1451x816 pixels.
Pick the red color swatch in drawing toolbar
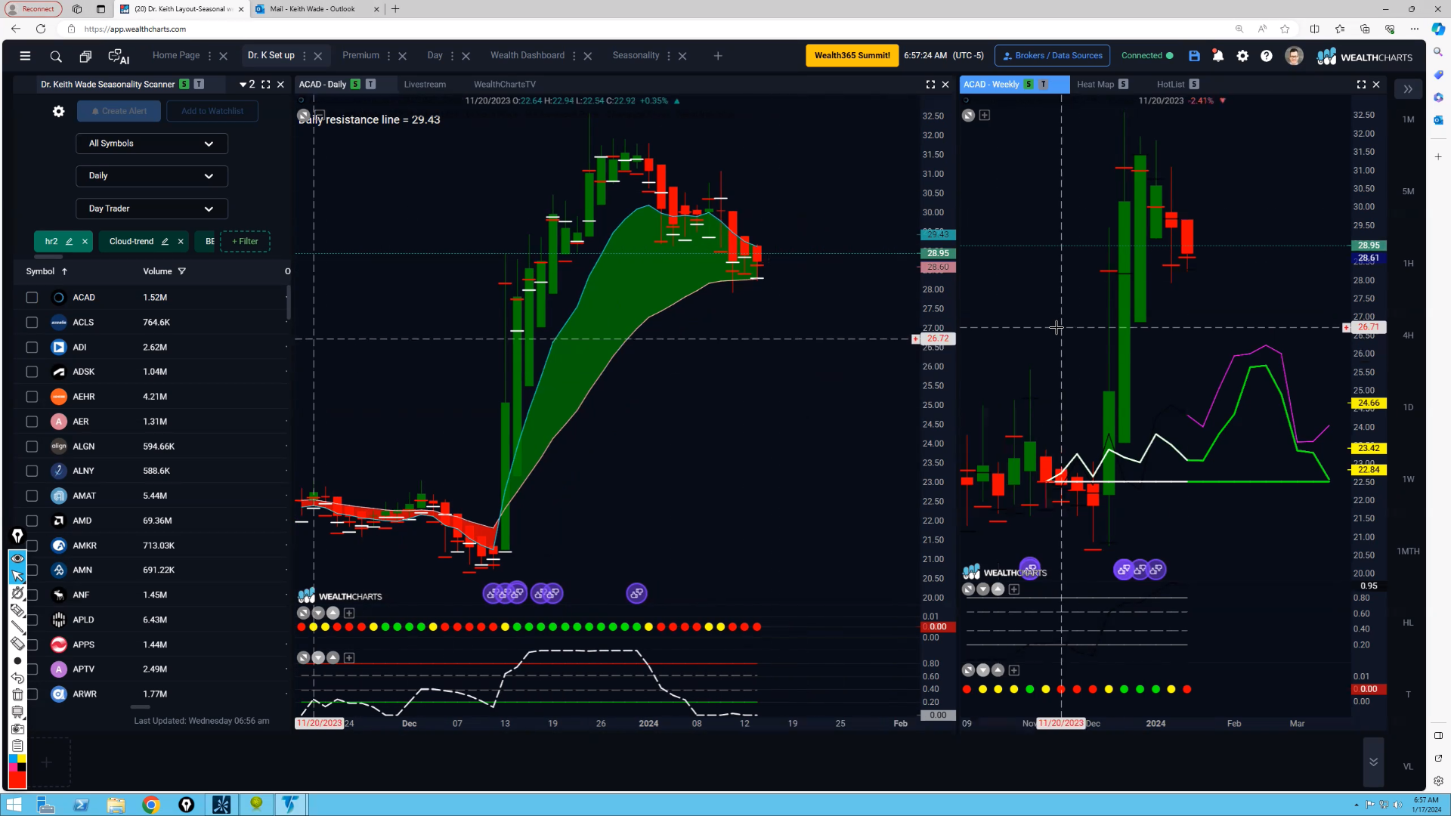point(17,780)
